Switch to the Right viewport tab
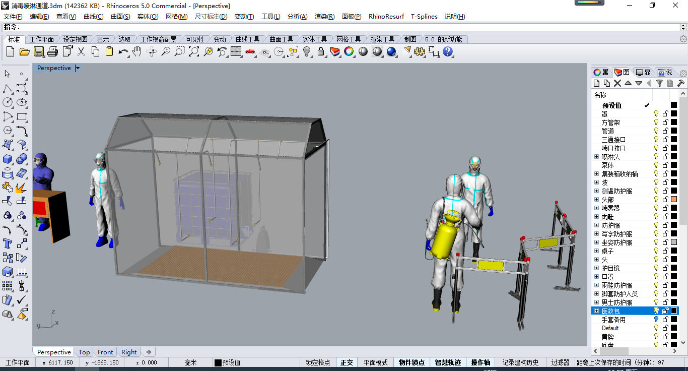 tap(129, 352)
